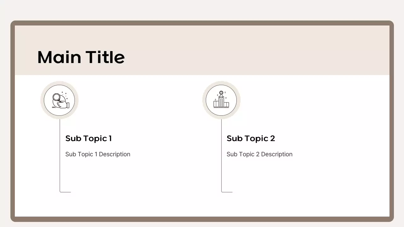Click the word "Description" under Sub Topic 1
The width and height of the screenshot is (404, 227).
[115, 154]
